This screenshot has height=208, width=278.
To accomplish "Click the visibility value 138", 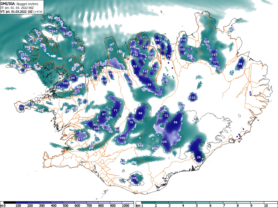I will click(145, 47).
